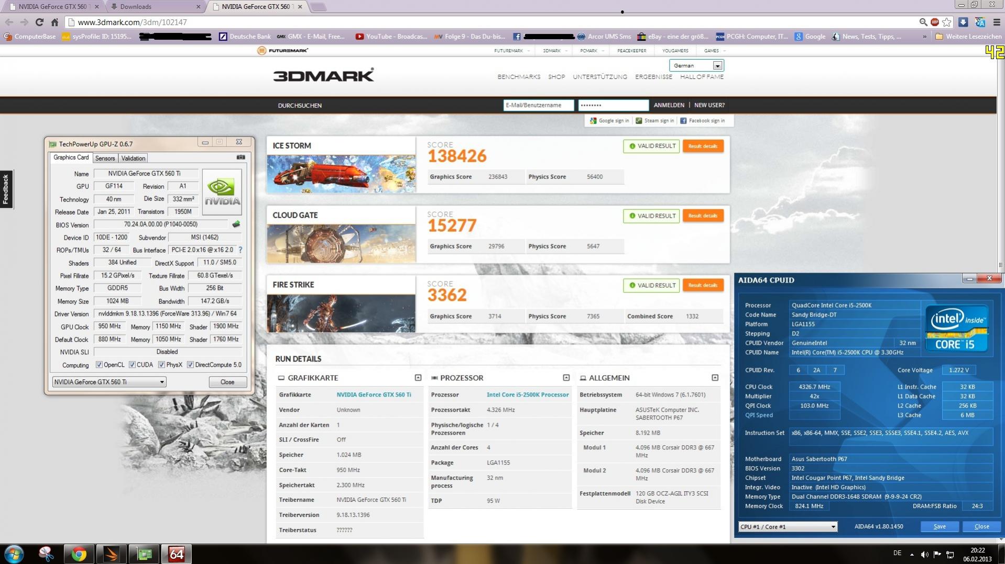Screen dimensions: 1005x564
Task: Click the NVIDIA logo in GPU-Z
Action: pos(222,191)
